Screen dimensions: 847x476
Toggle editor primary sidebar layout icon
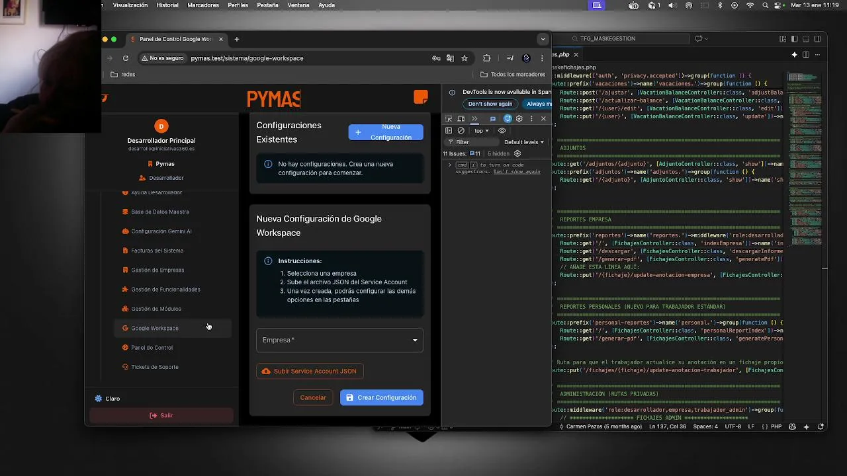[795, 39]
